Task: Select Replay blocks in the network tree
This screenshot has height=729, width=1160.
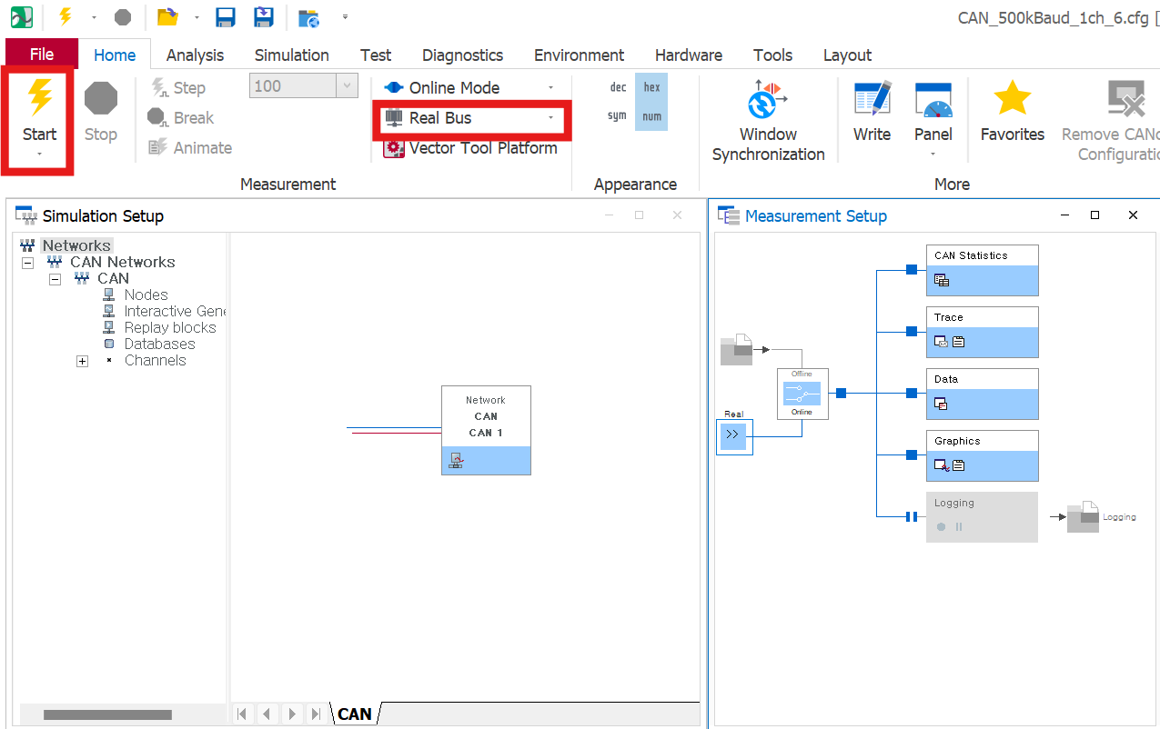Action: pyautogui.click(x=170, y=328)
